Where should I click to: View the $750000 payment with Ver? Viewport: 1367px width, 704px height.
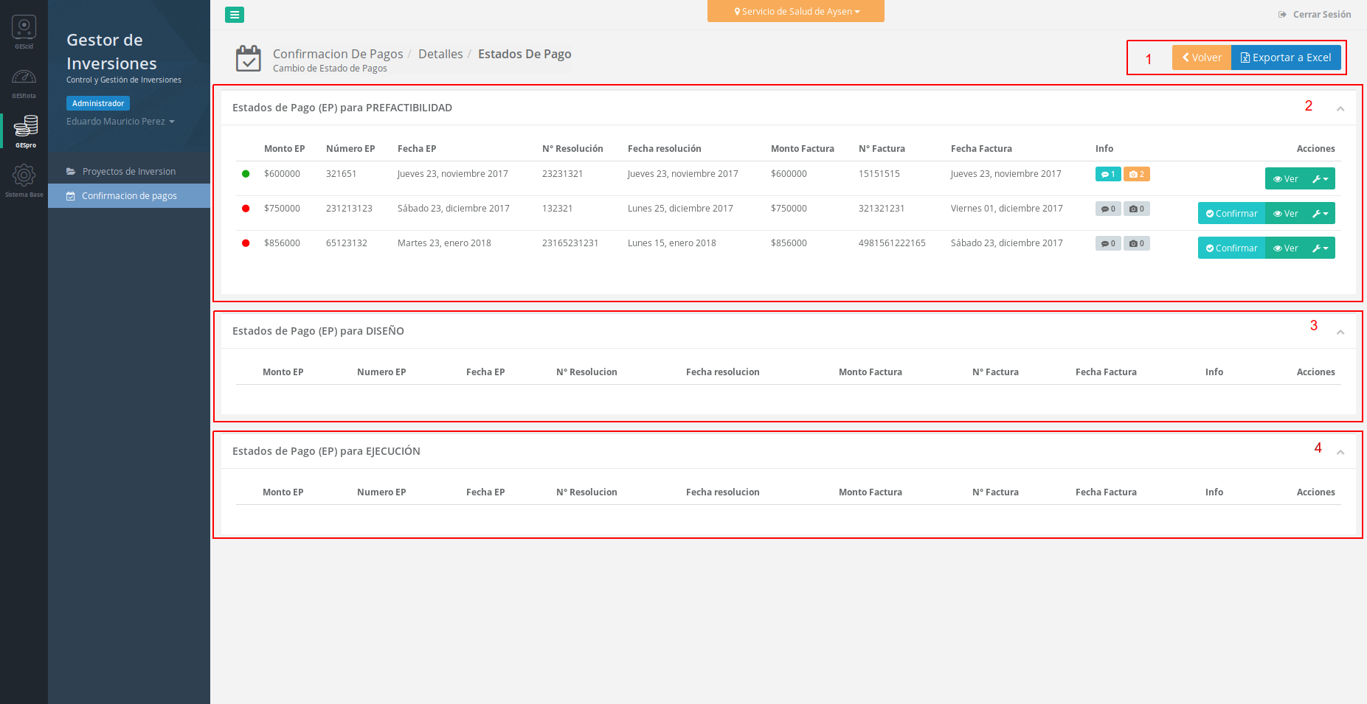click(1285, 214)
